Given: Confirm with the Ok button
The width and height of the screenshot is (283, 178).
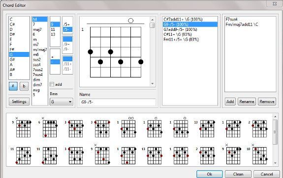Looking at the screenshot, I should point(210,174).
